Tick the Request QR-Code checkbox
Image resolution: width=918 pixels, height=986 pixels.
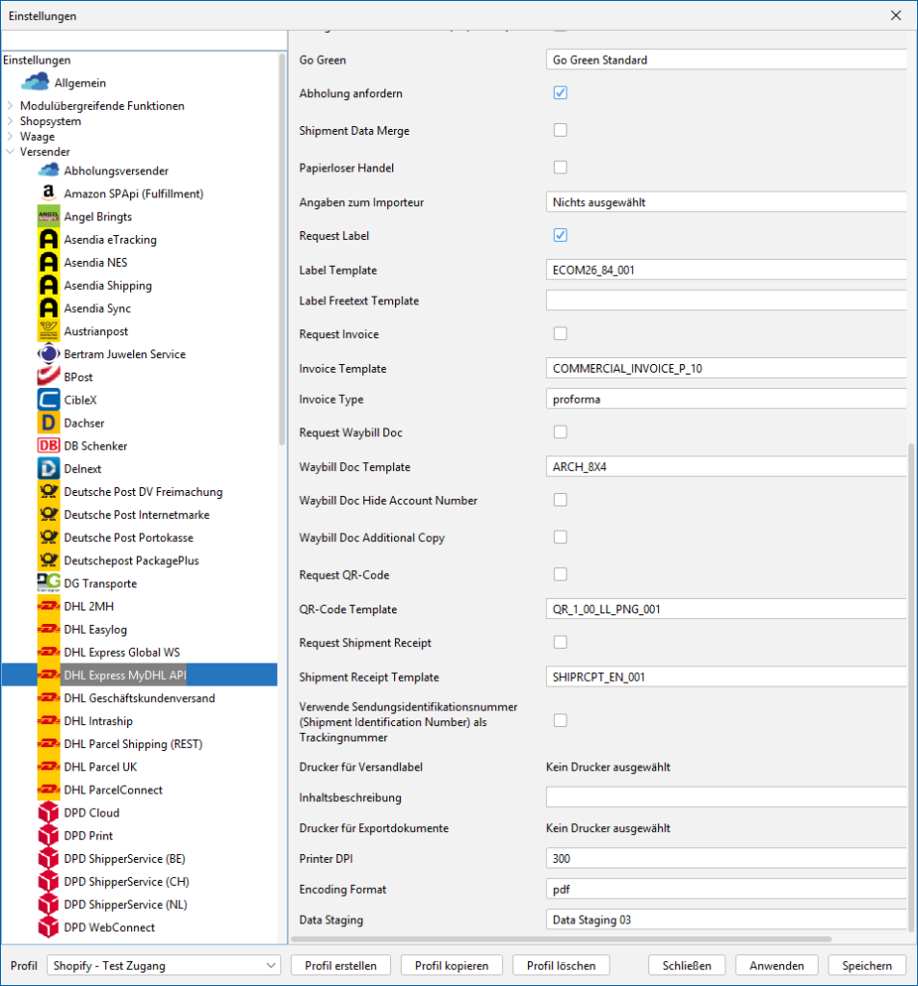coord(560,575)
